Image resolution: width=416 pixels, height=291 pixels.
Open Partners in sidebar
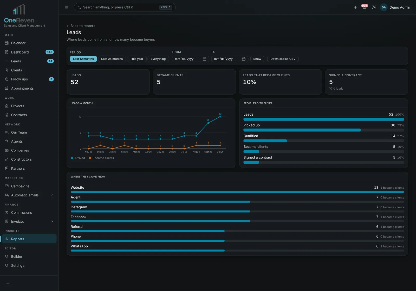(x=29, y=168)
